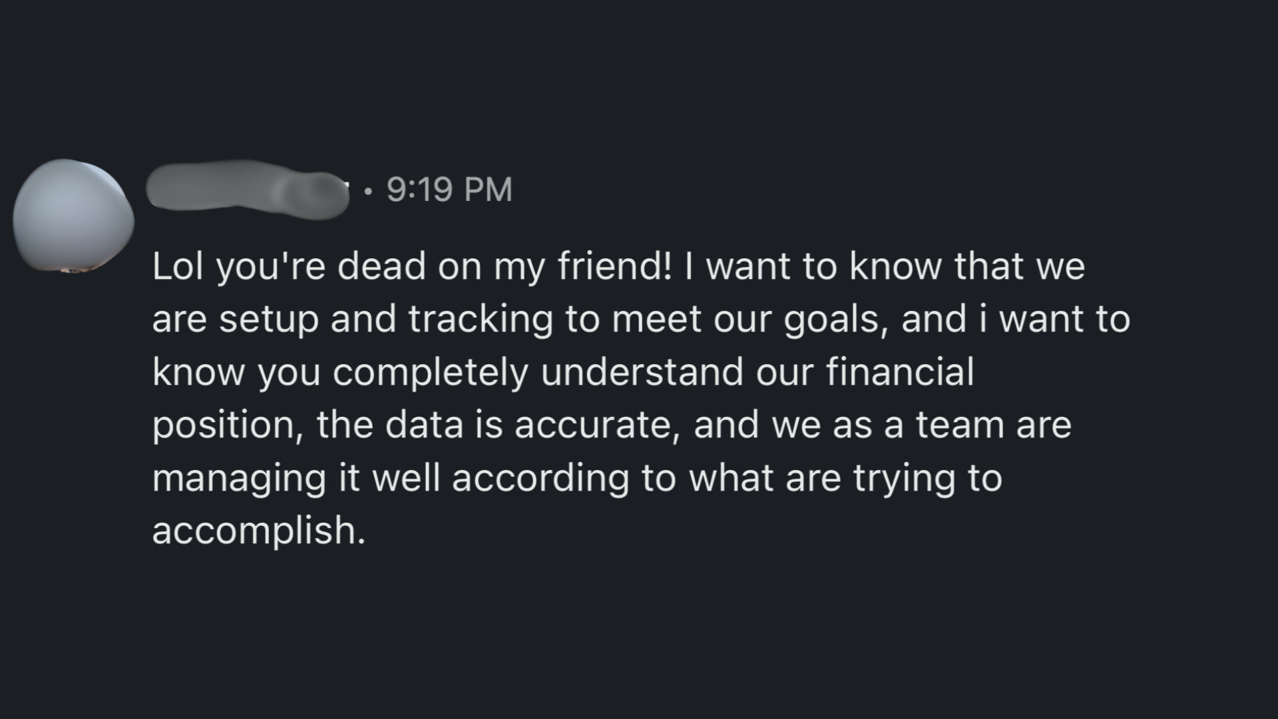Open the blurred sender username
Viewport: 1278px width, 719px height.
(x=248, y=189)
